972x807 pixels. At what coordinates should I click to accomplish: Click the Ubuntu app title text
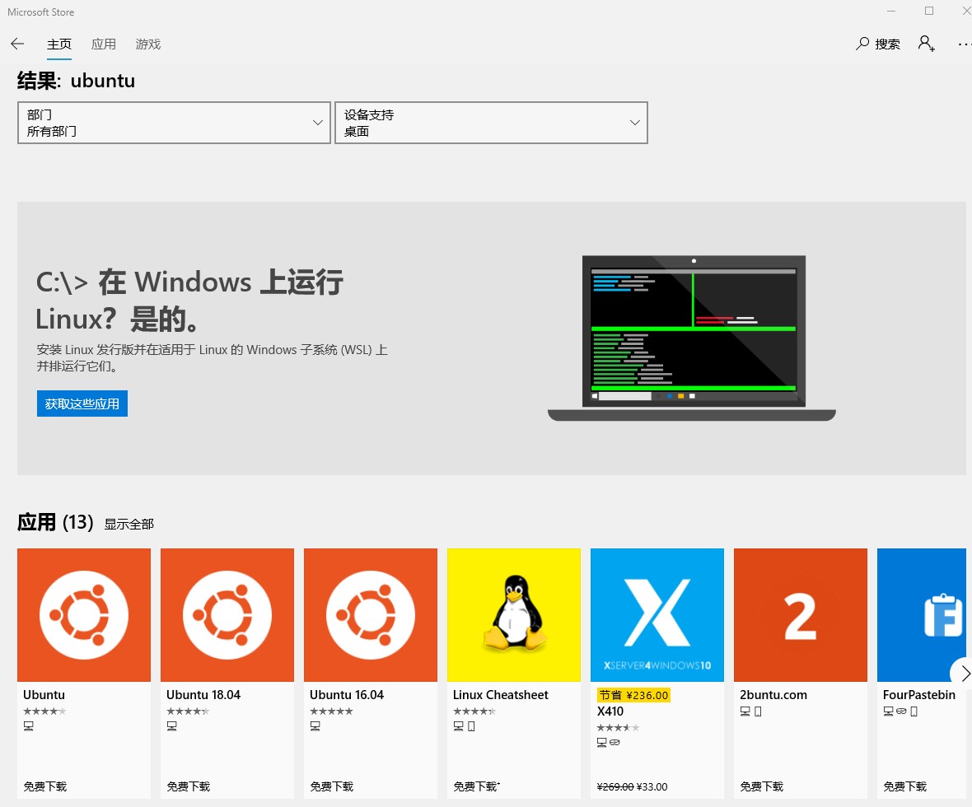(x=44, y=695)
